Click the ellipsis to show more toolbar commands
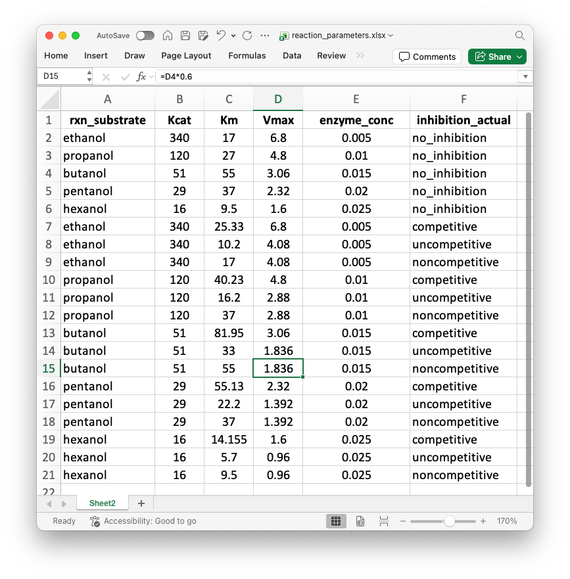Screen dimensions: 570x579 coord(266,35)
